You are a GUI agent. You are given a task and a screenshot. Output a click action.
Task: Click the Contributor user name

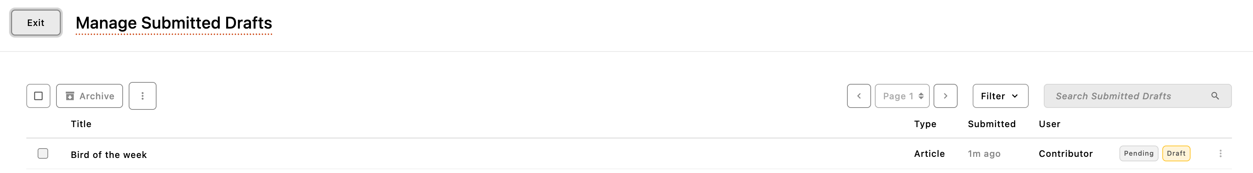tap(1065, 153)
